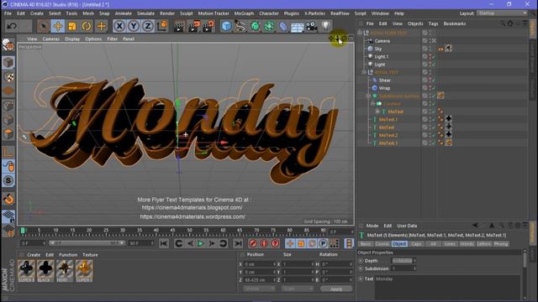Open the Simulate menu
This screenshot has width=538, height=302.
(145, 13)
